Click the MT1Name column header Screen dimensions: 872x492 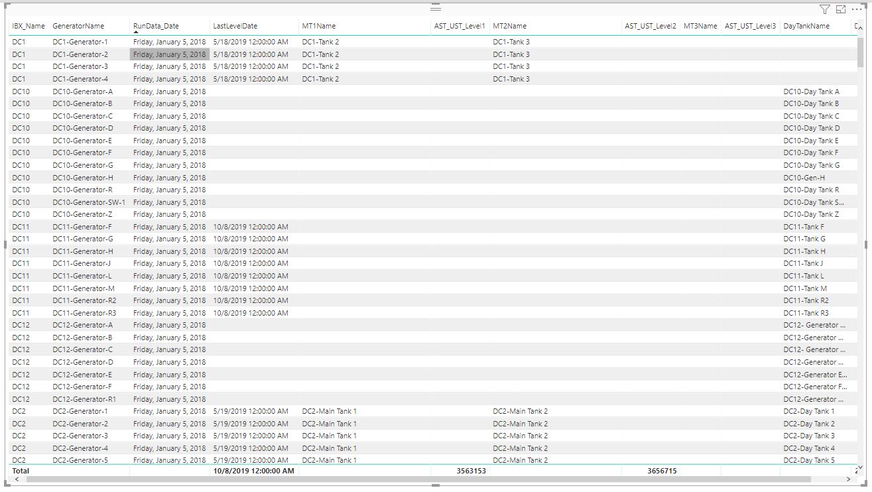pos(319,26)
